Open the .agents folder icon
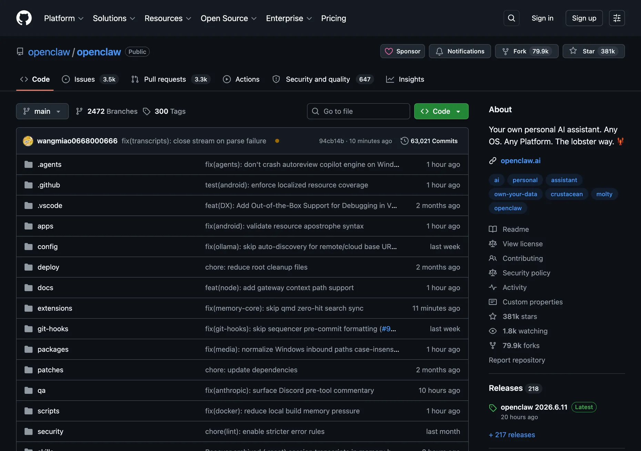641x451 pixels. (29, 164)
